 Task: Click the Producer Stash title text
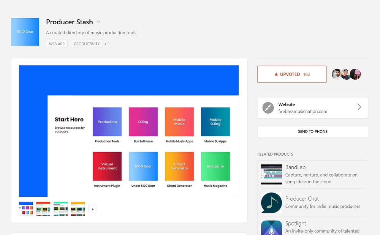click(x=70, y=22)
